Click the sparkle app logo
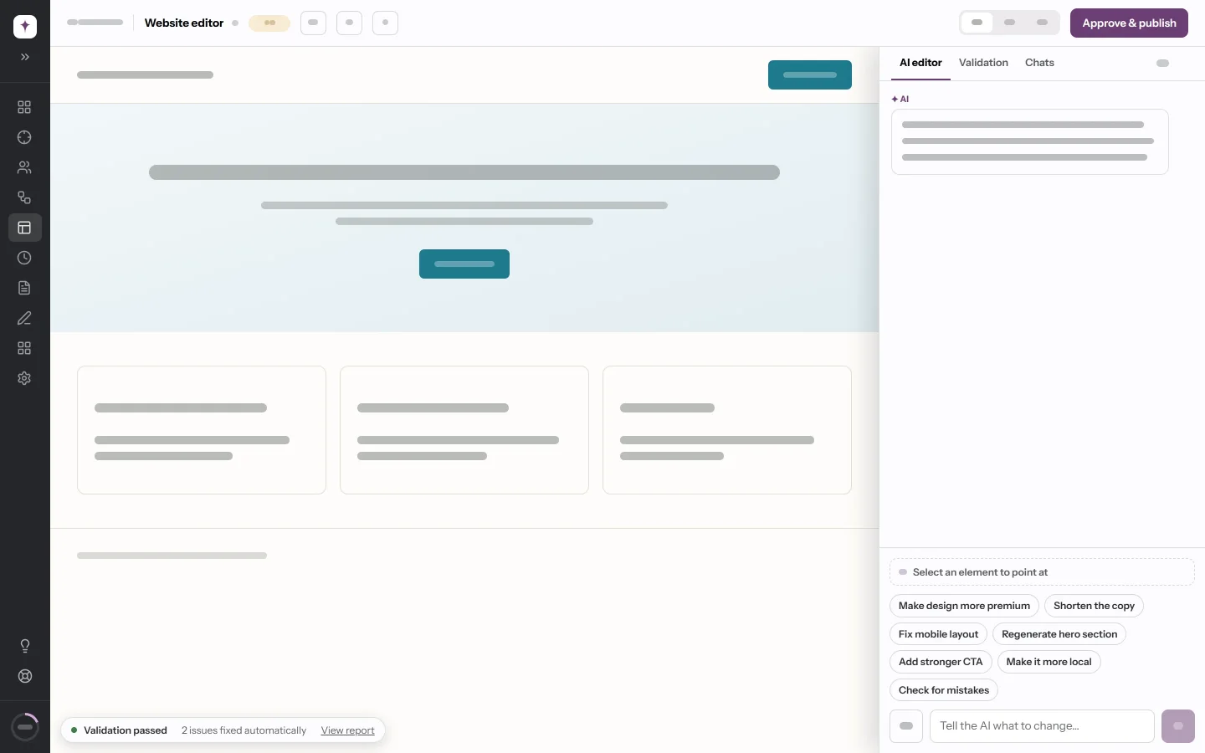 (x=25, y=26)
